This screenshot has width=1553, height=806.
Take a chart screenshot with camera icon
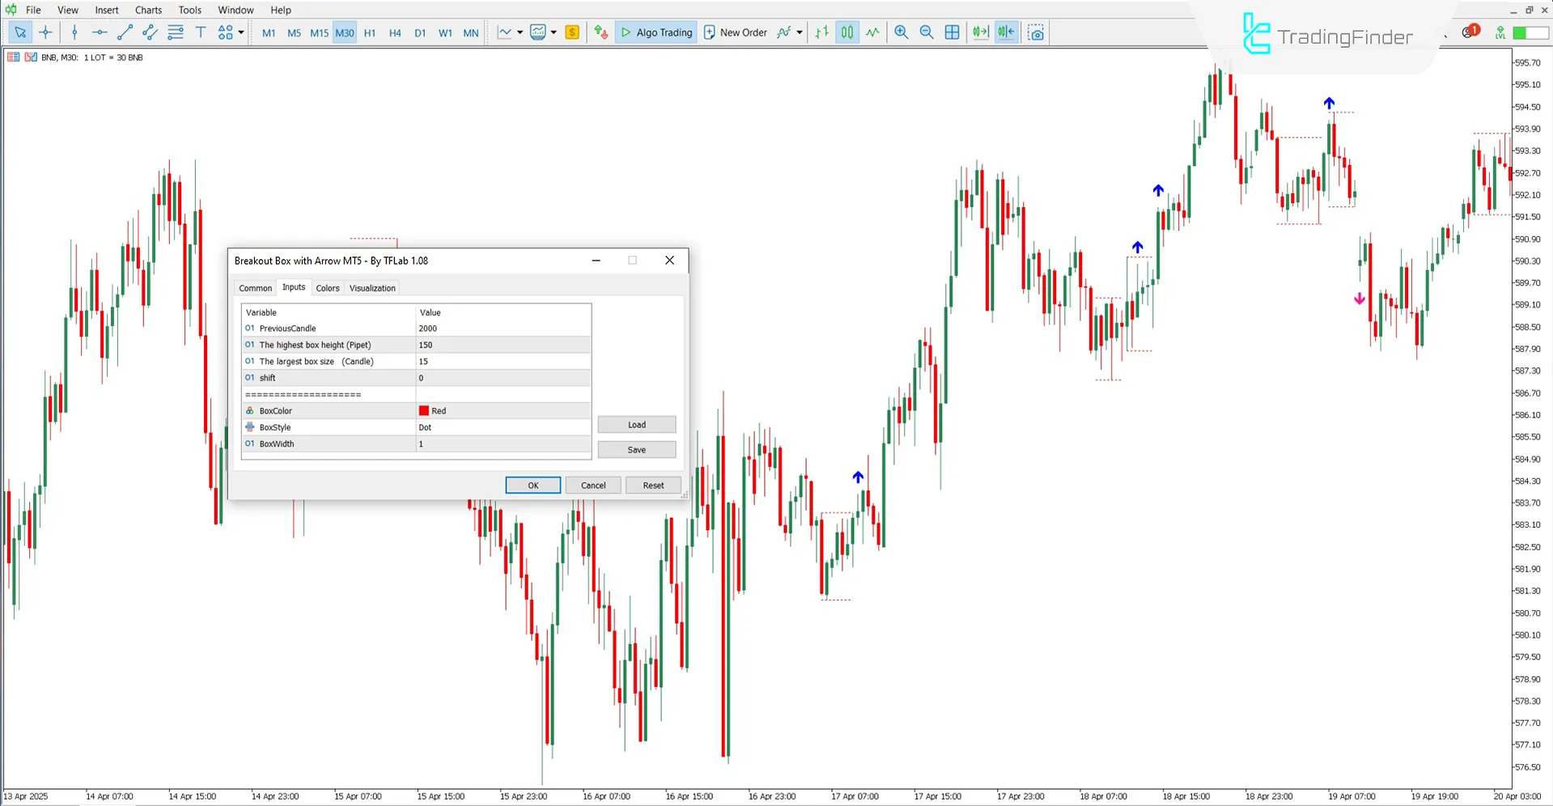coord(1036,32)
